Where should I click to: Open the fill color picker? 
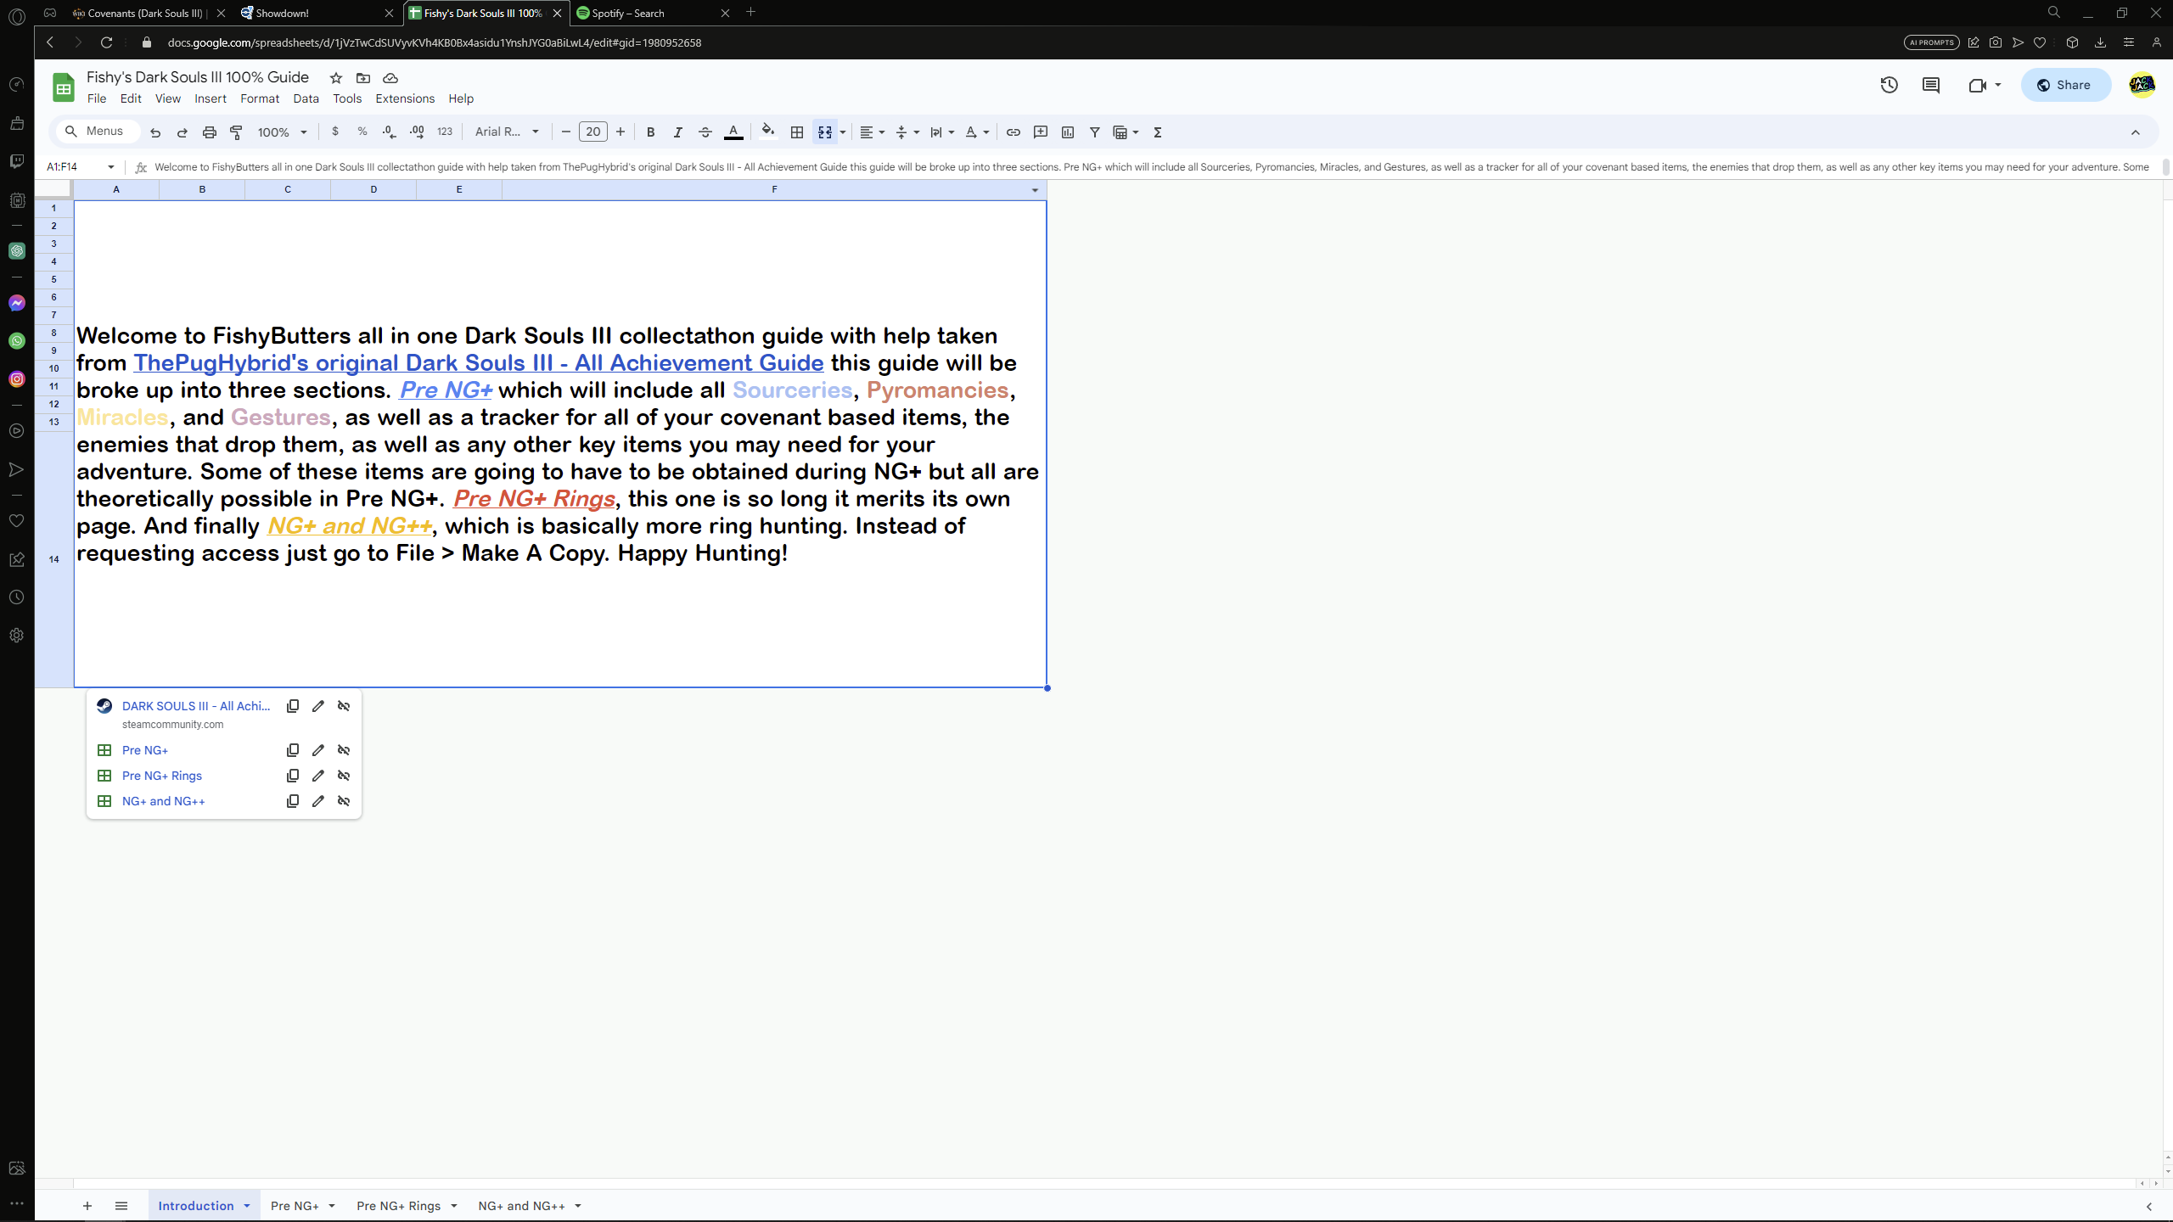point(767,132)
